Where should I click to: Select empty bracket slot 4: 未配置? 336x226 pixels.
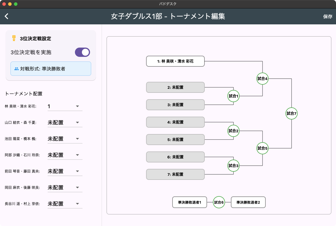pyautogui.click(x=175, y=122)
